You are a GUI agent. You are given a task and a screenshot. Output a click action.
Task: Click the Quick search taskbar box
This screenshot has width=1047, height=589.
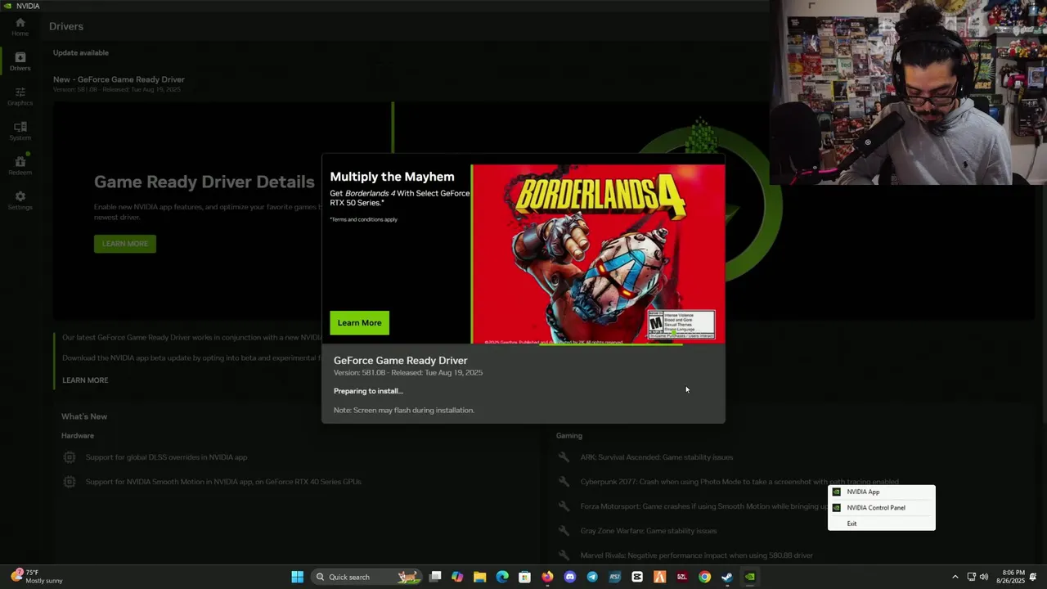click(367, 577)
